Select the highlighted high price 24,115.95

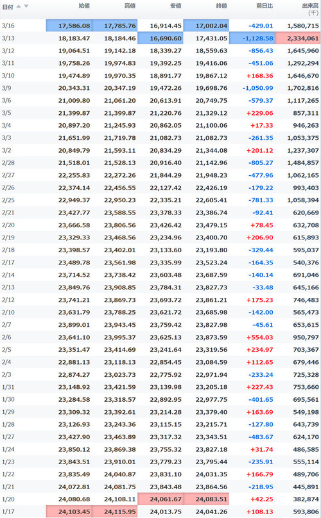pos(115,512)
